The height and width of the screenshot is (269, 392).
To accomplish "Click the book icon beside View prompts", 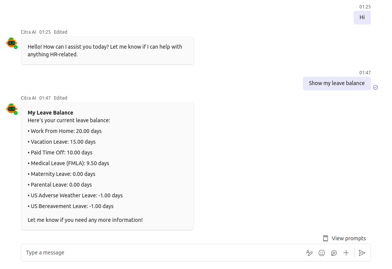I will coord(326,238).
